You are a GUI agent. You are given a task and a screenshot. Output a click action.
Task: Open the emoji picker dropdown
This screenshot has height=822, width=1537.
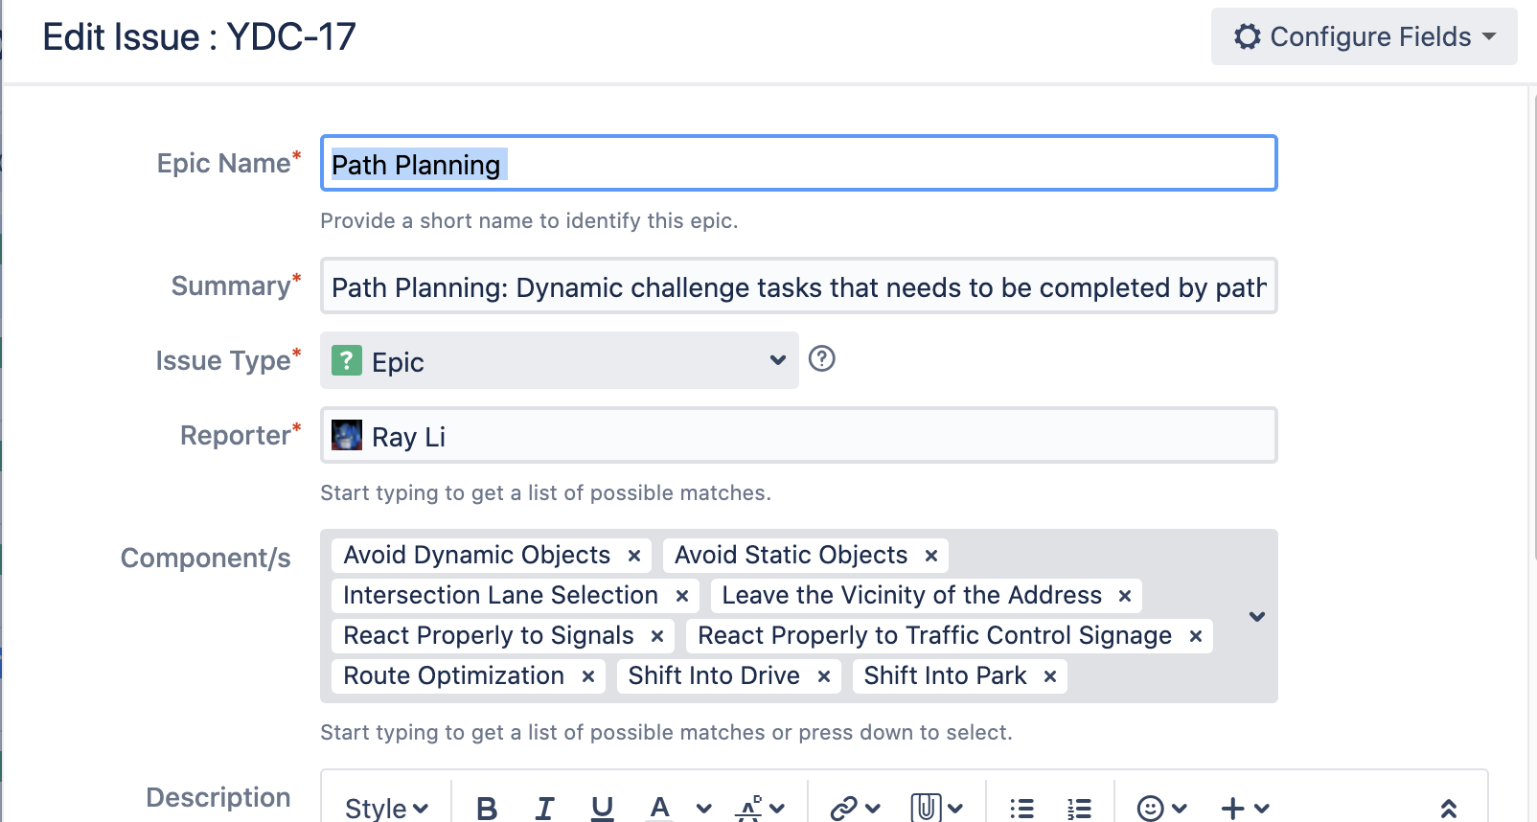click(x=1161, y=808)
